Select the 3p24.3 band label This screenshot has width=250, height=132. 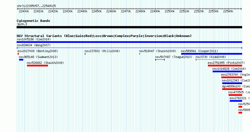pyautogui.click(x=22, y=24)
